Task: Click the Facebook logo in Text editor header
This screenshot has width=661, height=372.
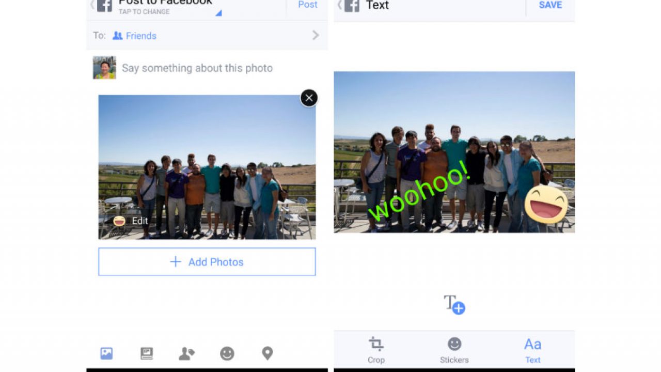Action: pos(352,5)
